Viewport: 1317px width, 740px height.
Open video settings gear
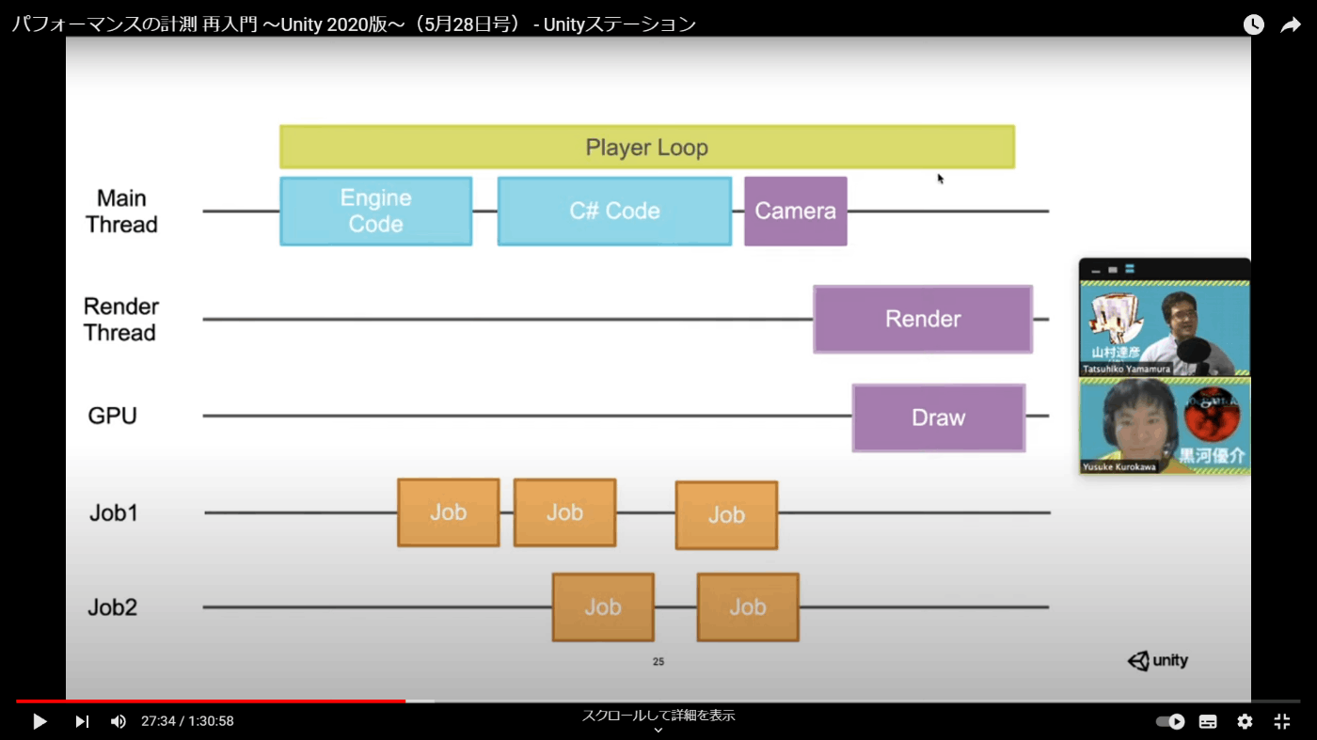pos(1245,721)
